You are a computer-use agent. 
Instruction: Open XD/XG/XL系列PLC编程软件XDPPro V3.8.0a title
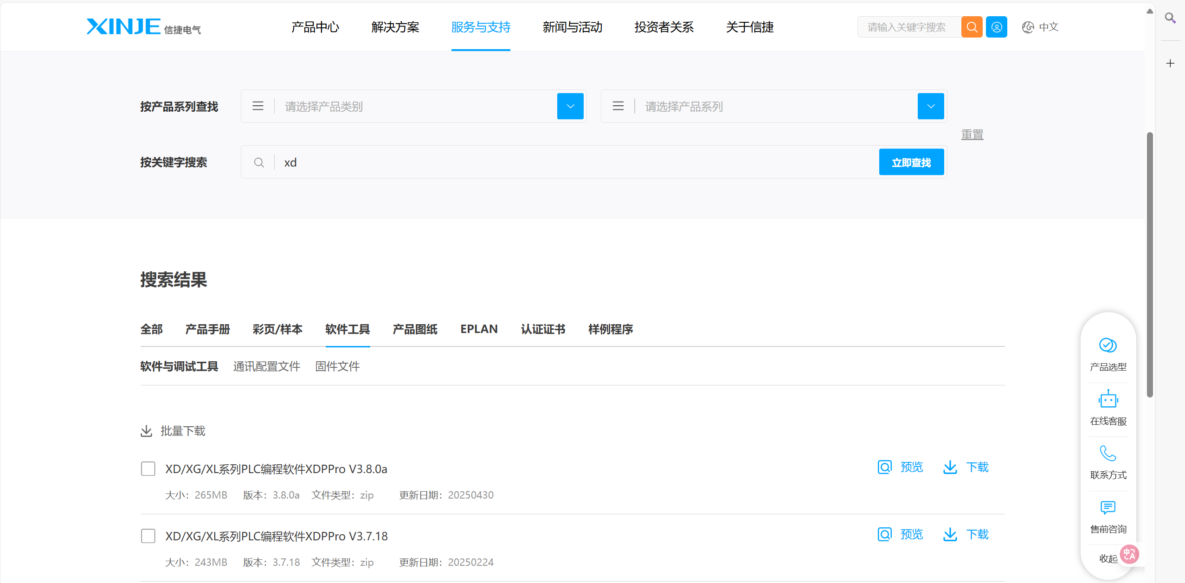pyautogui.click(x=276, y=469)
